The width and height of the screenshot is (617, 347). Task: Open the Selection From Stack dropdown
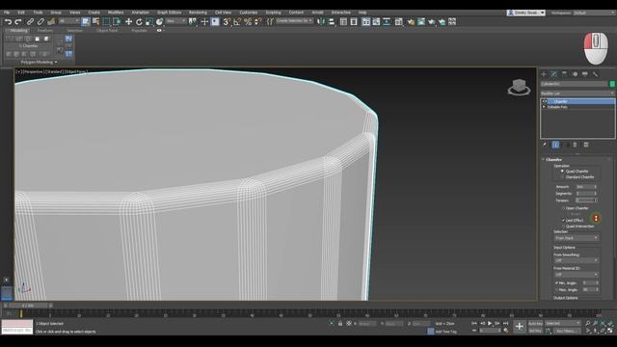pos(577,238)
